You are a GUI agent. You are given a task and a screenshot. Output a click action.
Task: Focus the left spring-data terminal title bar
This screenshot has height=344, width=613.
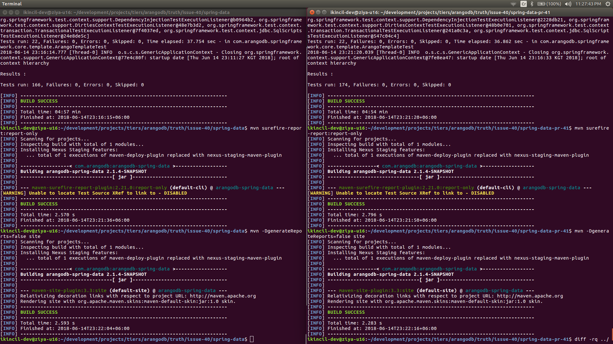[153, 12]
